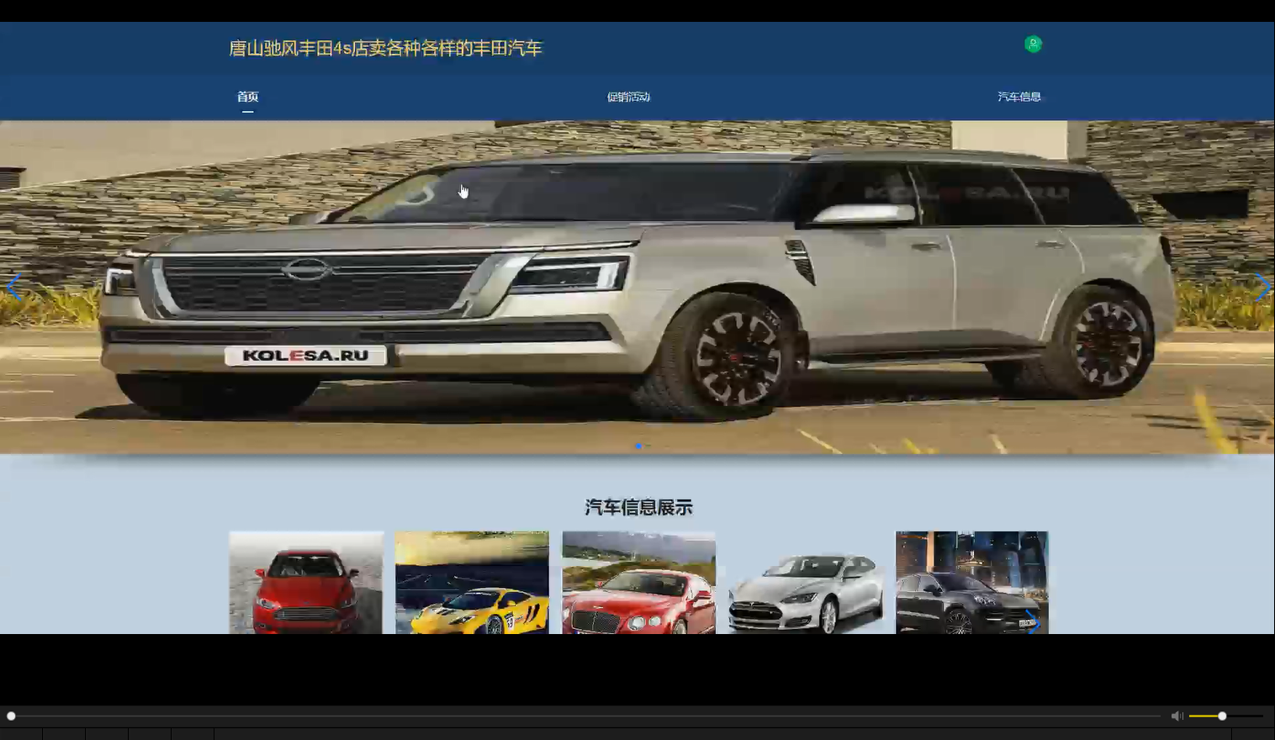1275x740 pixels.
Task: Open the 首页 navigation tab
Action: (247, 97)
